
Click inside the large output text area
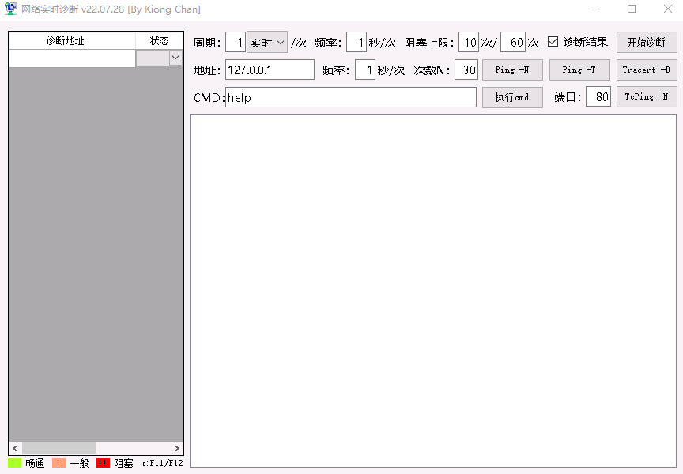click(433, 291)
